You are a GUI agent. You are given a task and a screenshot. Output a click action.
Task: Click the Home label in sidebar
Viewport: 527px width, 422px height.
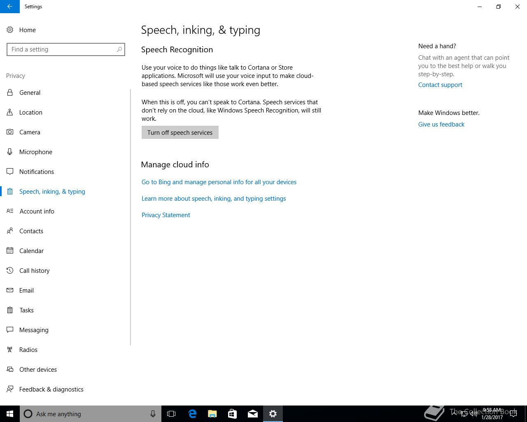point(28,30)
